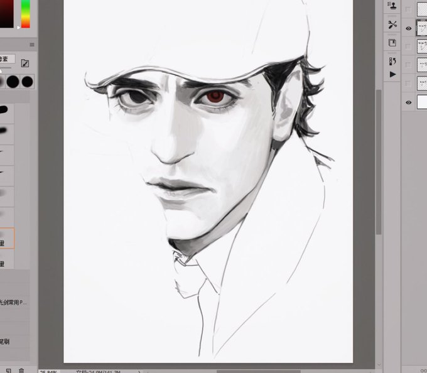Open the Tool Presets wrench-and-screwdriver icon

click(392, 24)
